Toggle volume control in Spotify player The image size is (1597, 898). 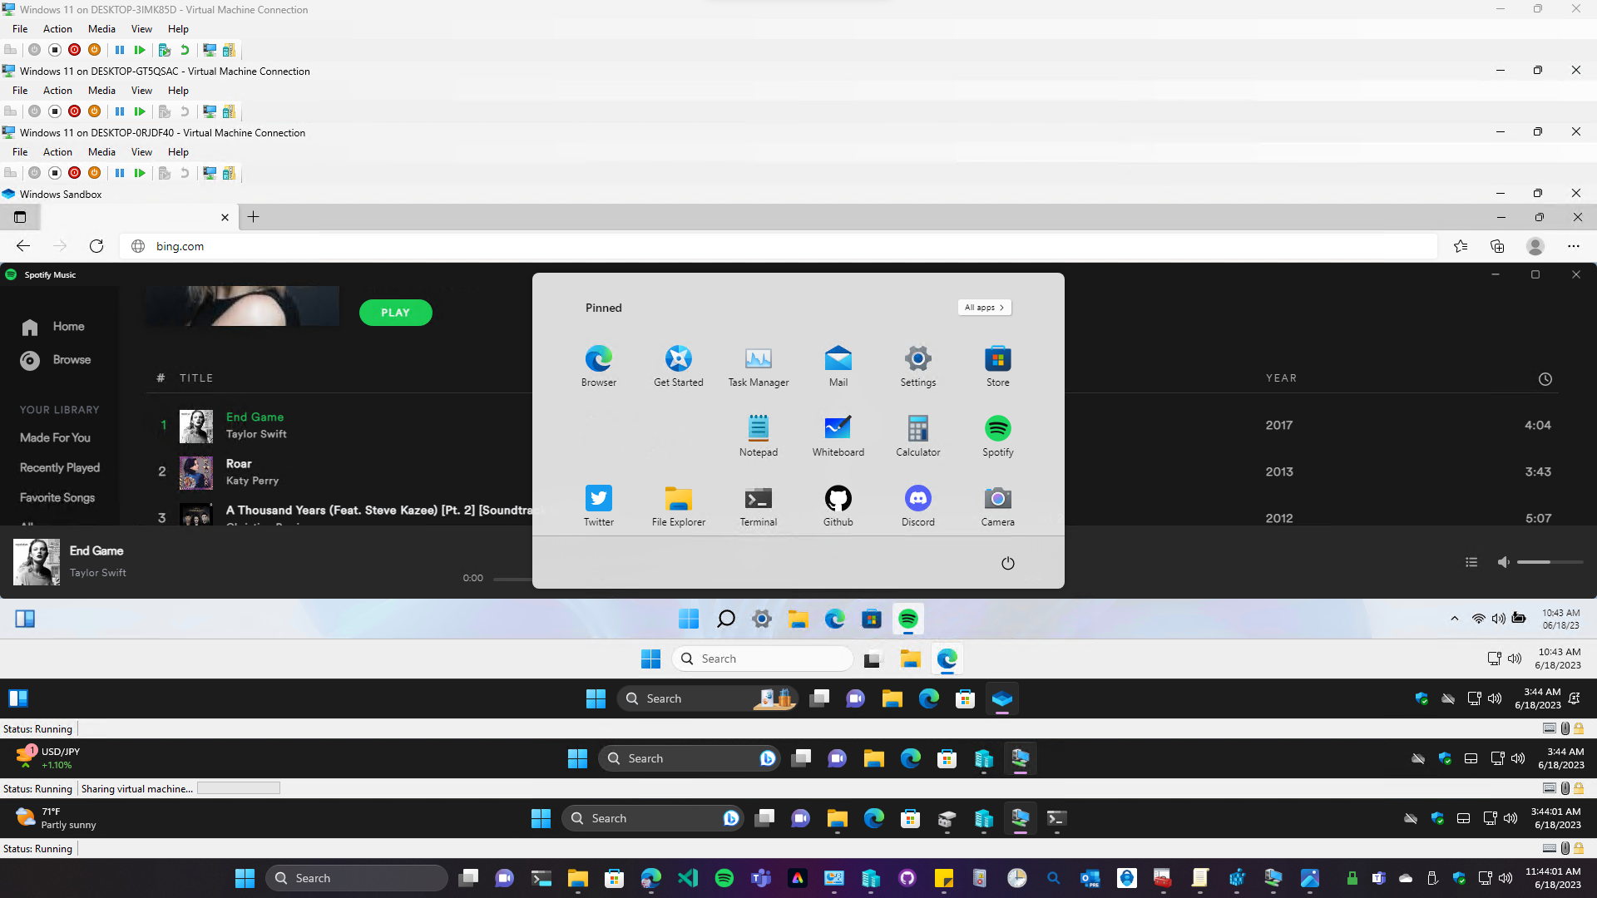1503,561
